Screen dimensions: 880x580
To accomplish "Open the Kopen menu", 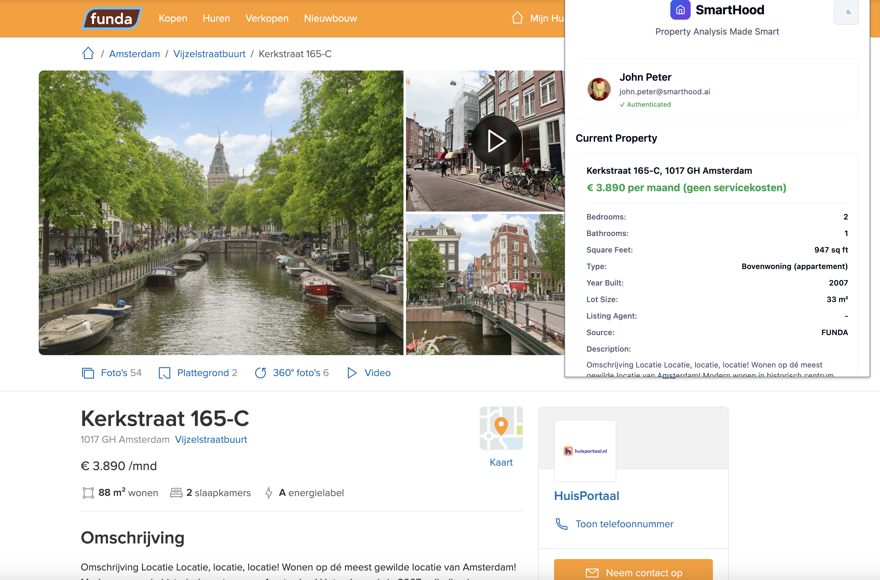I will (x=173, y=18).
